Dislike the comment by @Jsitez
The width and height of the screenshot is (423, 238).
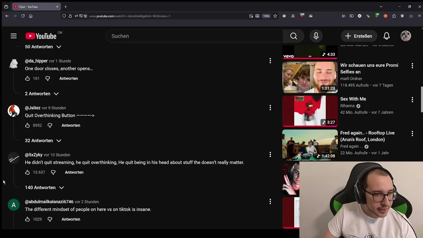tap(50, 125)
